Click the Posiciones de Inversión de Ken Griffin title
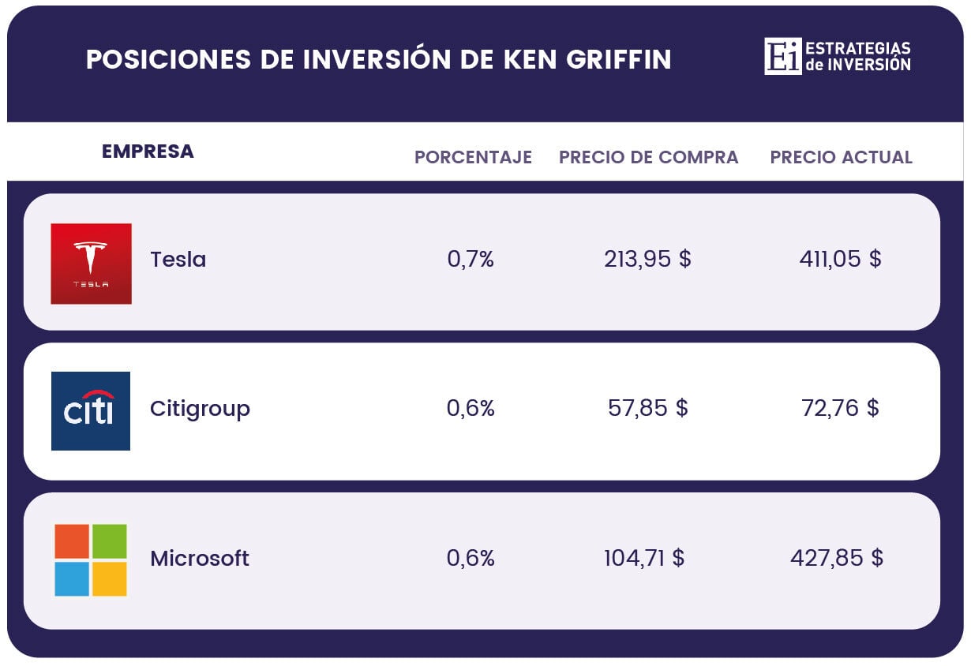 (378, 59)
